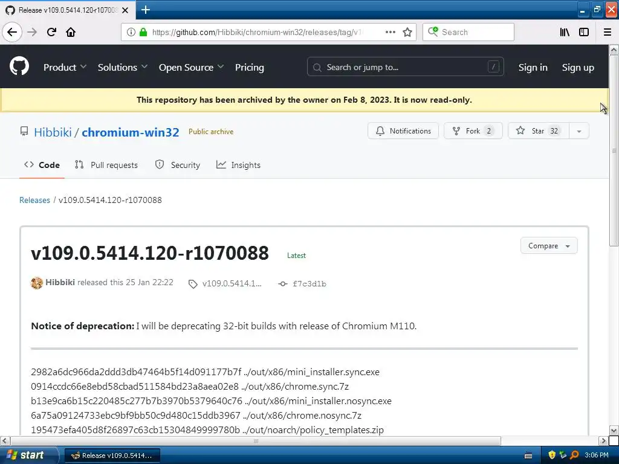Open the chromium-win32 repository link
The height and width of the screenshot is (464, 619).
tap(131, 132)
